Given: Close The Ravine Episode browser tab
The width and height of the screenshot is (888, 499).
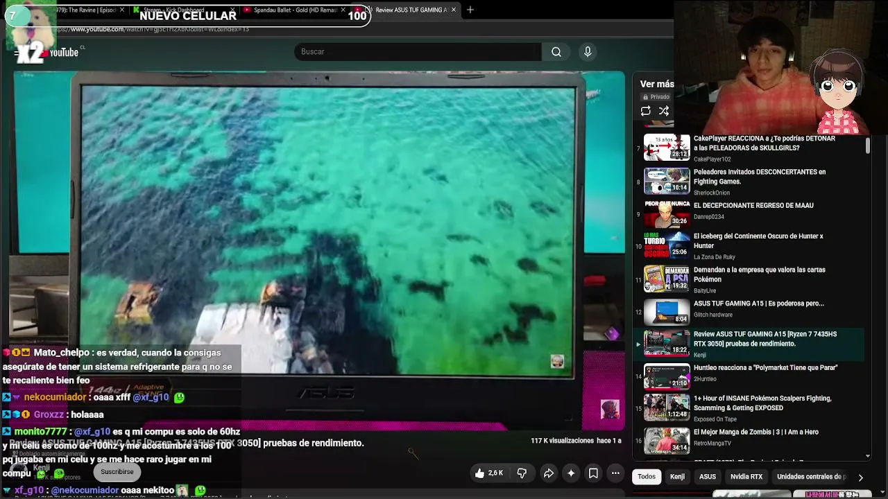Looking at the screenshot, I should point(122,10).
